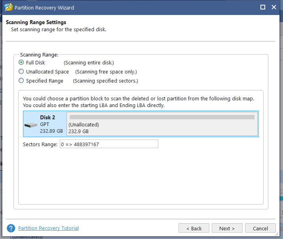The image size is (283, 239).
Task: Click the 'Sectors Range:' label
Action: 40,145
